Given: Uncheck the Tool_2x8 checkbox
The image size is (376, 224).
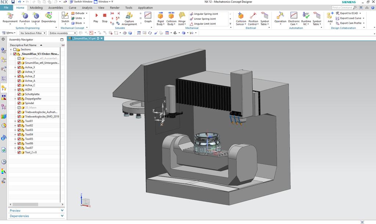Looking at the screenshot, I should pyautogui.click(x=19, y=153).
